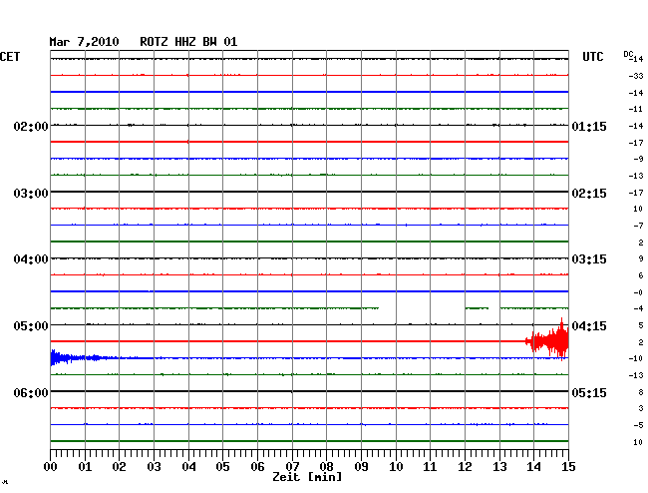Select the CET time label "05:00"
648x493 pixels.
coord(31,326)
